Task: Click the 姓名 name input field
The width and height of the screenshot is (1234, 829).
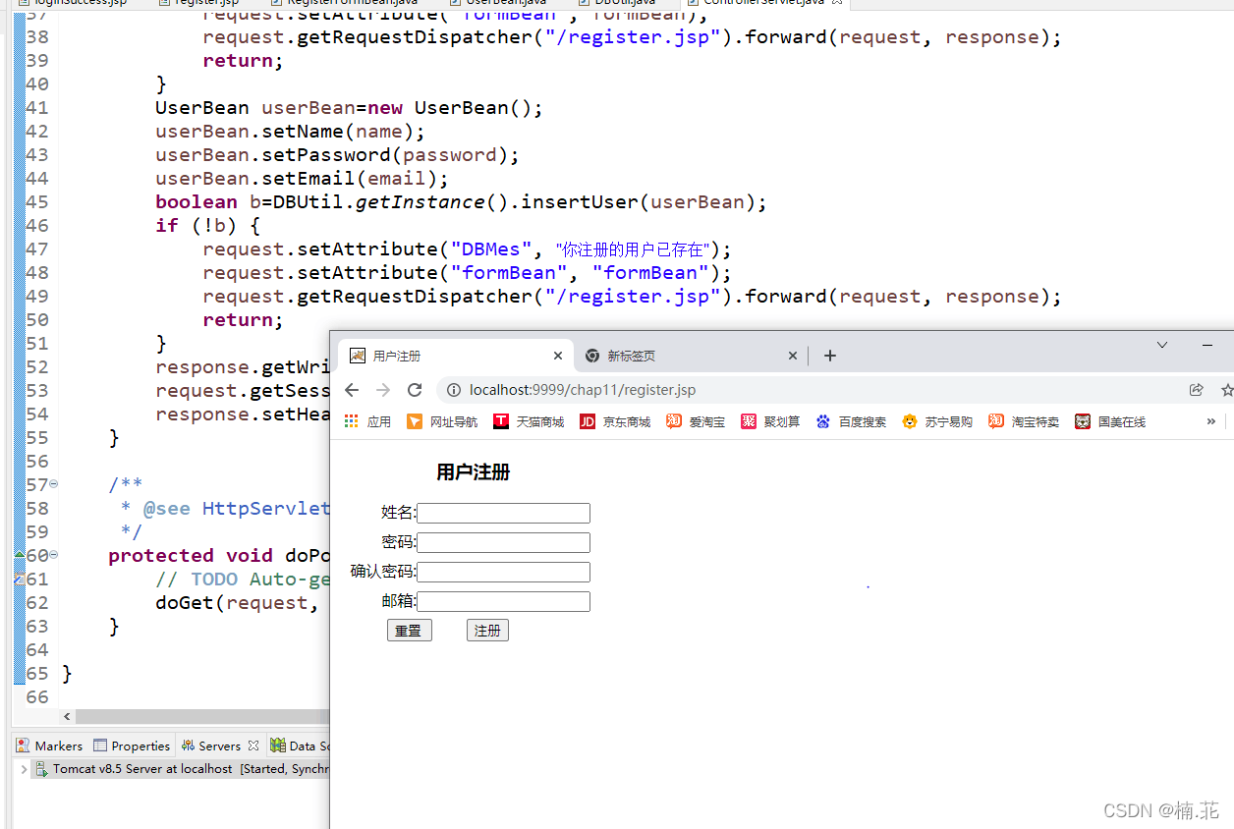Action: pyautogui.click(x=503, y=513)
